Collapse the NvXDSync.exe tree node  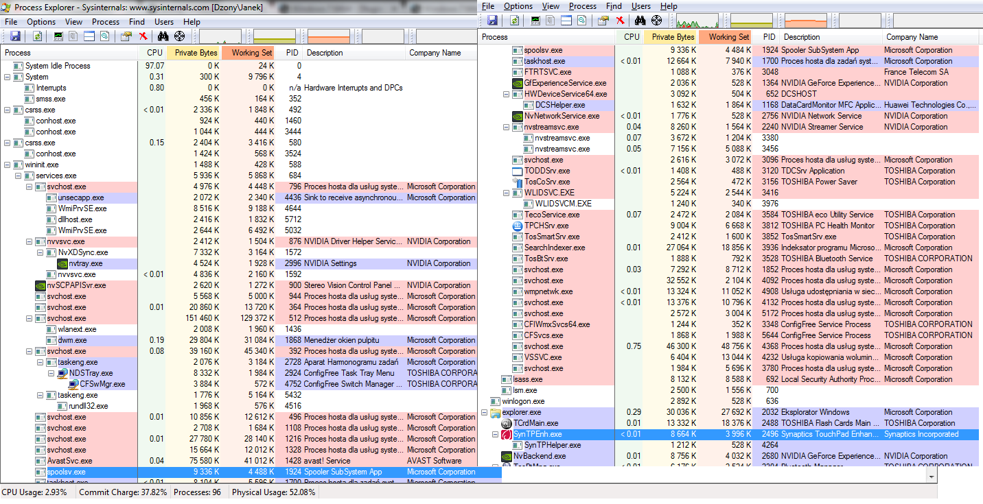41,252
